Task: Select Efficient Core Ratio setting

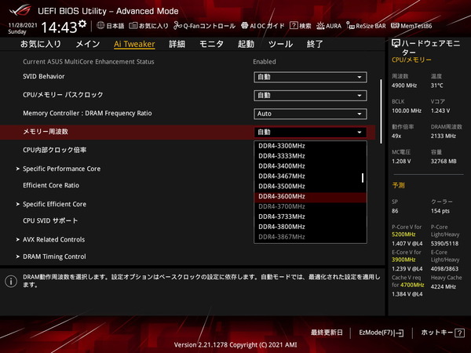Action: pyautogui.click(x=51, y=185)
